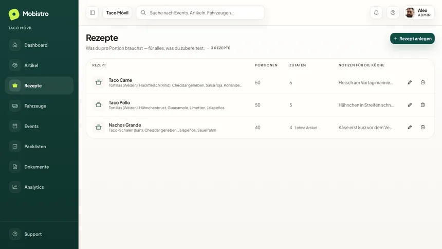Delete the Taco Pollo recipe
Image resolution: width=442 pixels, height=249 pixels.
(x=423, y=105)
